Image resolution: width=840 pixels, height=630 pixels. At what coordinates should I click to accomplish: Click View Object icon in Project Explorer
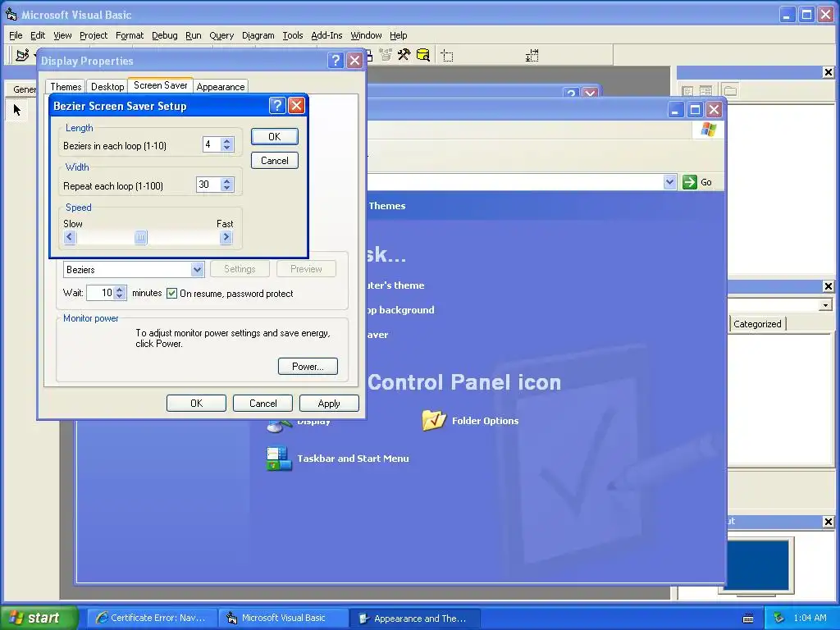(706, 91)
